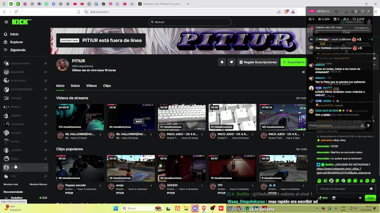Switch to the TikTok #ultimominuto tab
380x213 pixels.
[x=160, y=4]
